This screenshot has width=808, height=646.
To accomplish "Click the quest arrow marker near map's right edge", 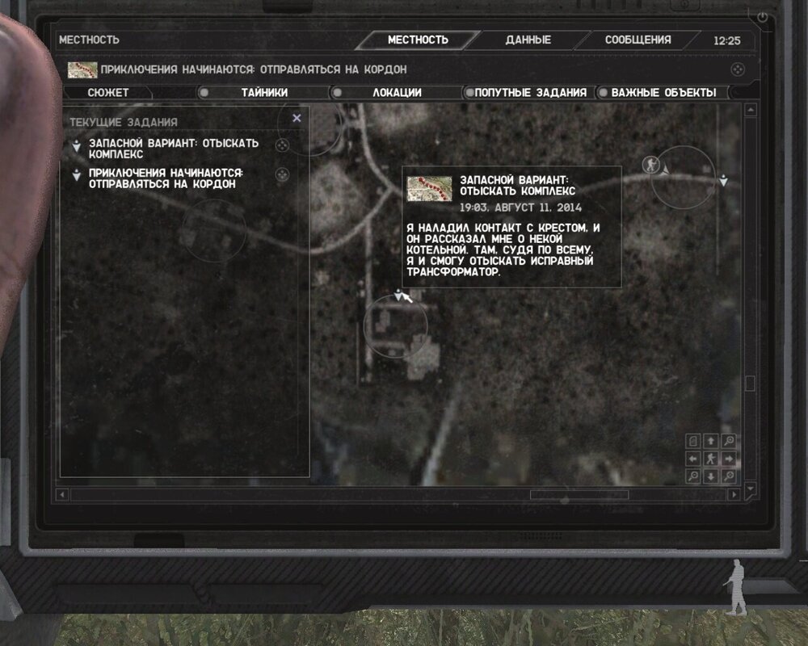I will pyautogui.click(x=723, y=180).
